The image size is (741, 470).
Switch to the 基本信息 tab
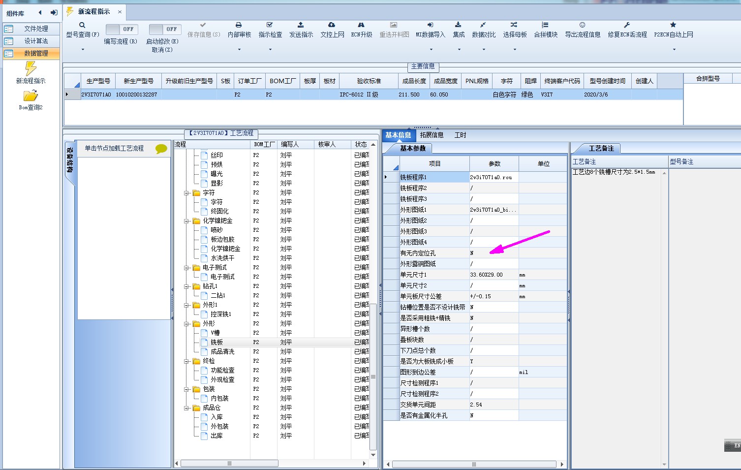398,135
